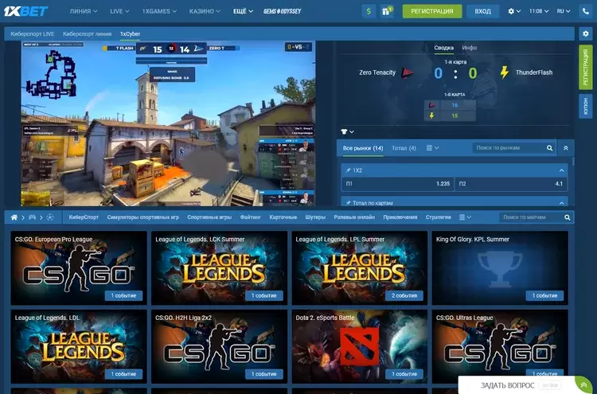Bet on П1 at 1.235
This screenshot has height=394, width=597.
pyautogui.click(x=397, y=184)
